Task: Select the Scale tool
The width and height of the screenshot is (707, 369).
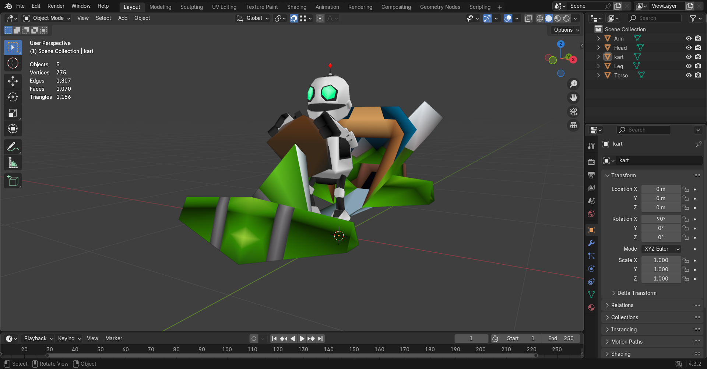Action: [13, 113]
